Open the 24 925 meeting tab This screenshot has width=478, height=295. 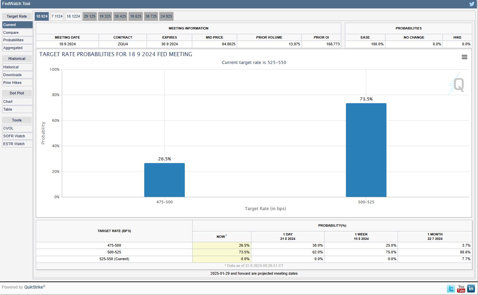click(166, 16)
